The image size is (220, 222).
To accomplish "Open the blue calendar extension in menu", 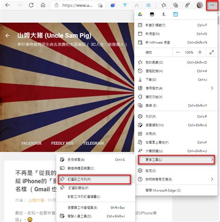I will point(175,14).
